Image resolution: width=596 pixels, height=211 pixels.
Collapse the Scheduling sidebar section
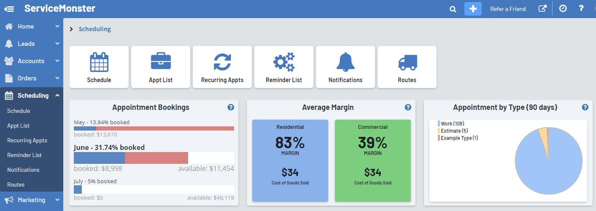(x=57, y=96)
